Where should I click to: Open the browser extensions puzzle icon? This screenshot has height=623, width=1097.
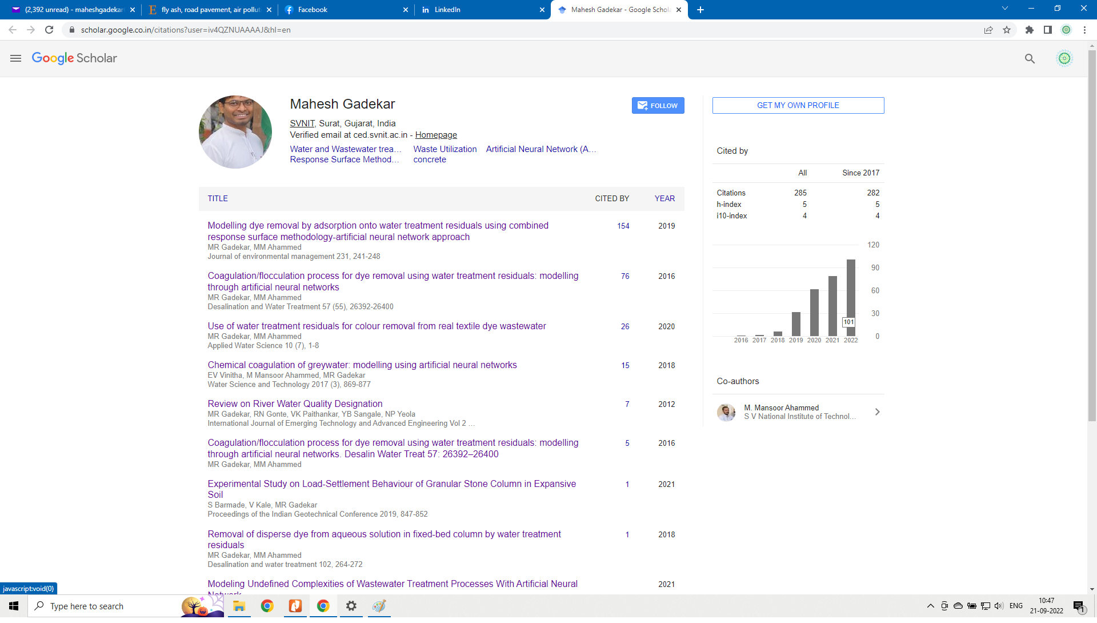tap(1030, 30)
